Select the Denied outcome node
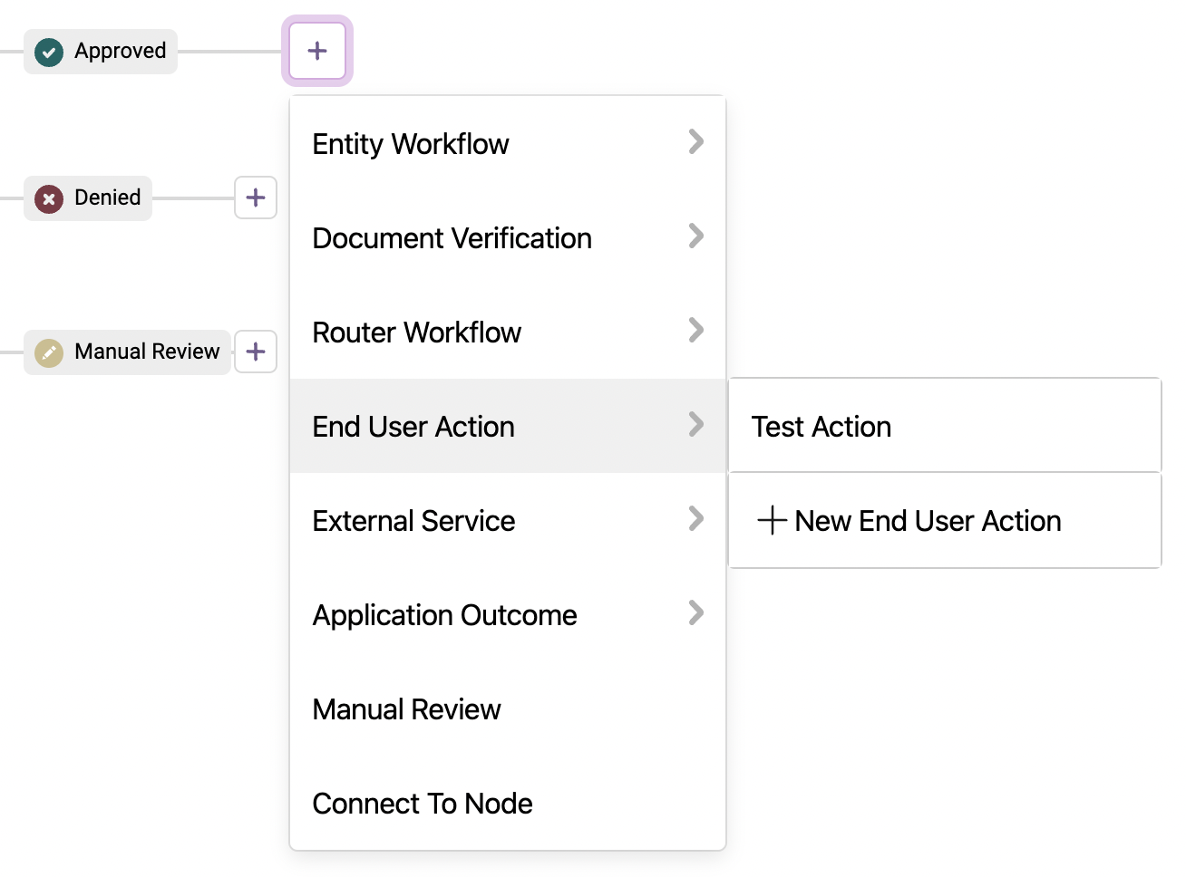Image resolution: width=1186 pixels, height=877 pixels. [x=88, y=198]
